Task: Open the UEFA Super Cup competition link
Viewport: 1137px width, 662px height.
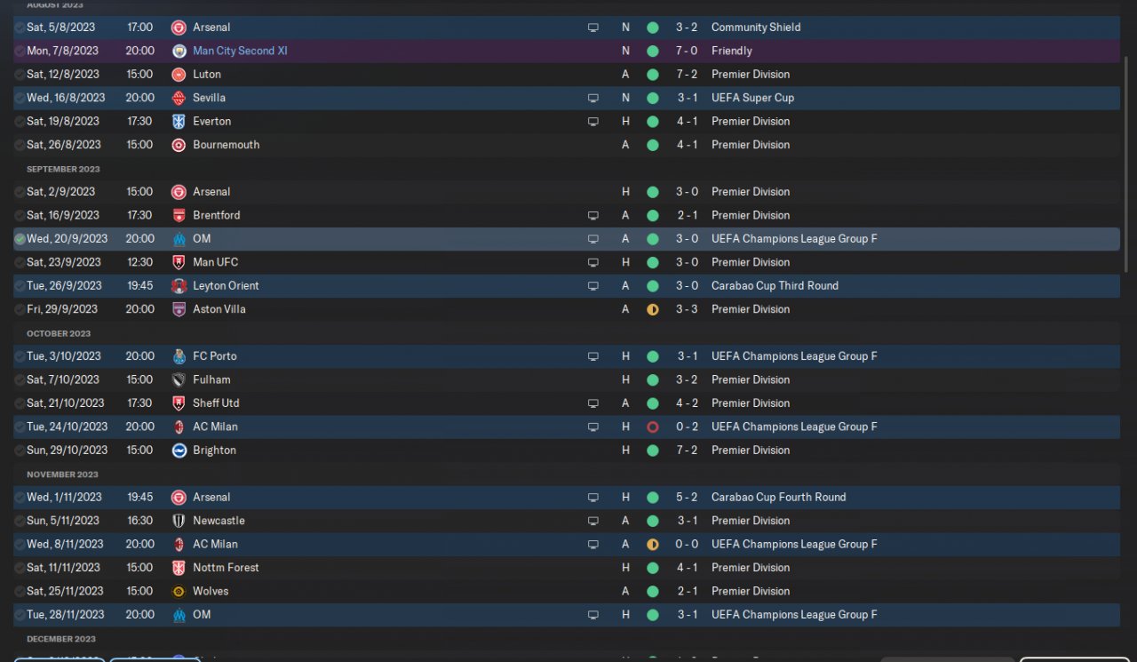Action: 752,98
